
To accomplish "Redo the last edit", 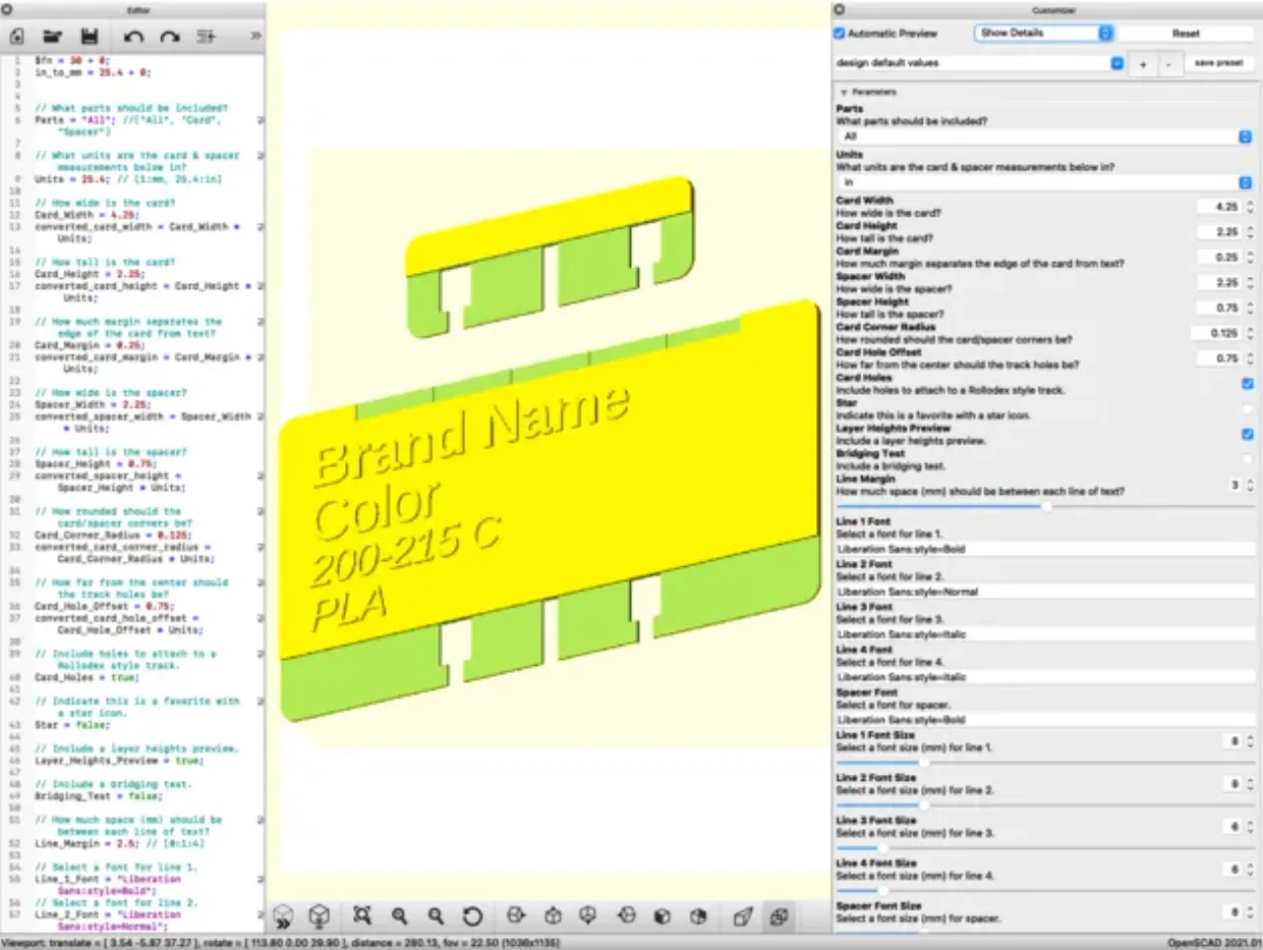I will pos(170,37).
